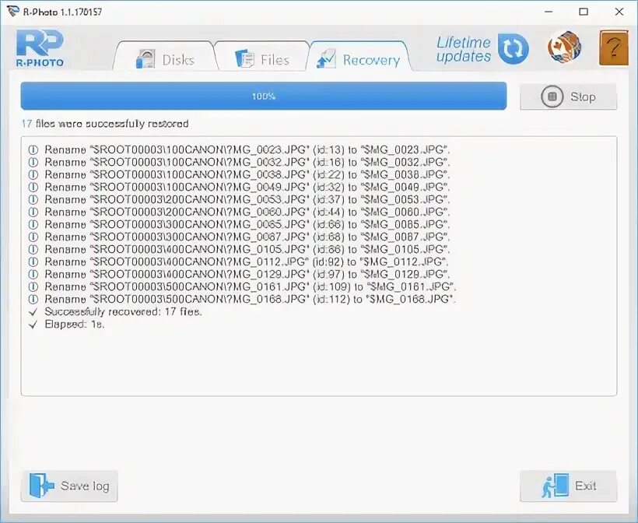Click the info icon beside IMG_0065.JPG entry
The image size is (638, 523).
click(x=33, y=224)
